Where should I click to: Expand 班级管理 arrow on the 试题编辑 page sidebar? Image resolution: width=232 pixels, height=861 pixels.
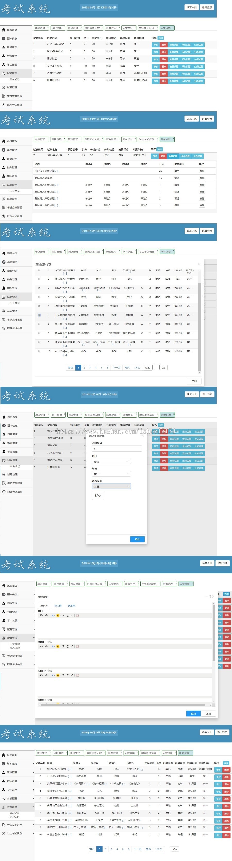point(34,603)
